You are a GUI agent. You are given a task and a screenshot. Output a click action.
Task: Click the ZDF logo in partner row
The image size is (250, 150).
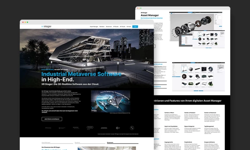pyautogui.click(x=117, y=128)
